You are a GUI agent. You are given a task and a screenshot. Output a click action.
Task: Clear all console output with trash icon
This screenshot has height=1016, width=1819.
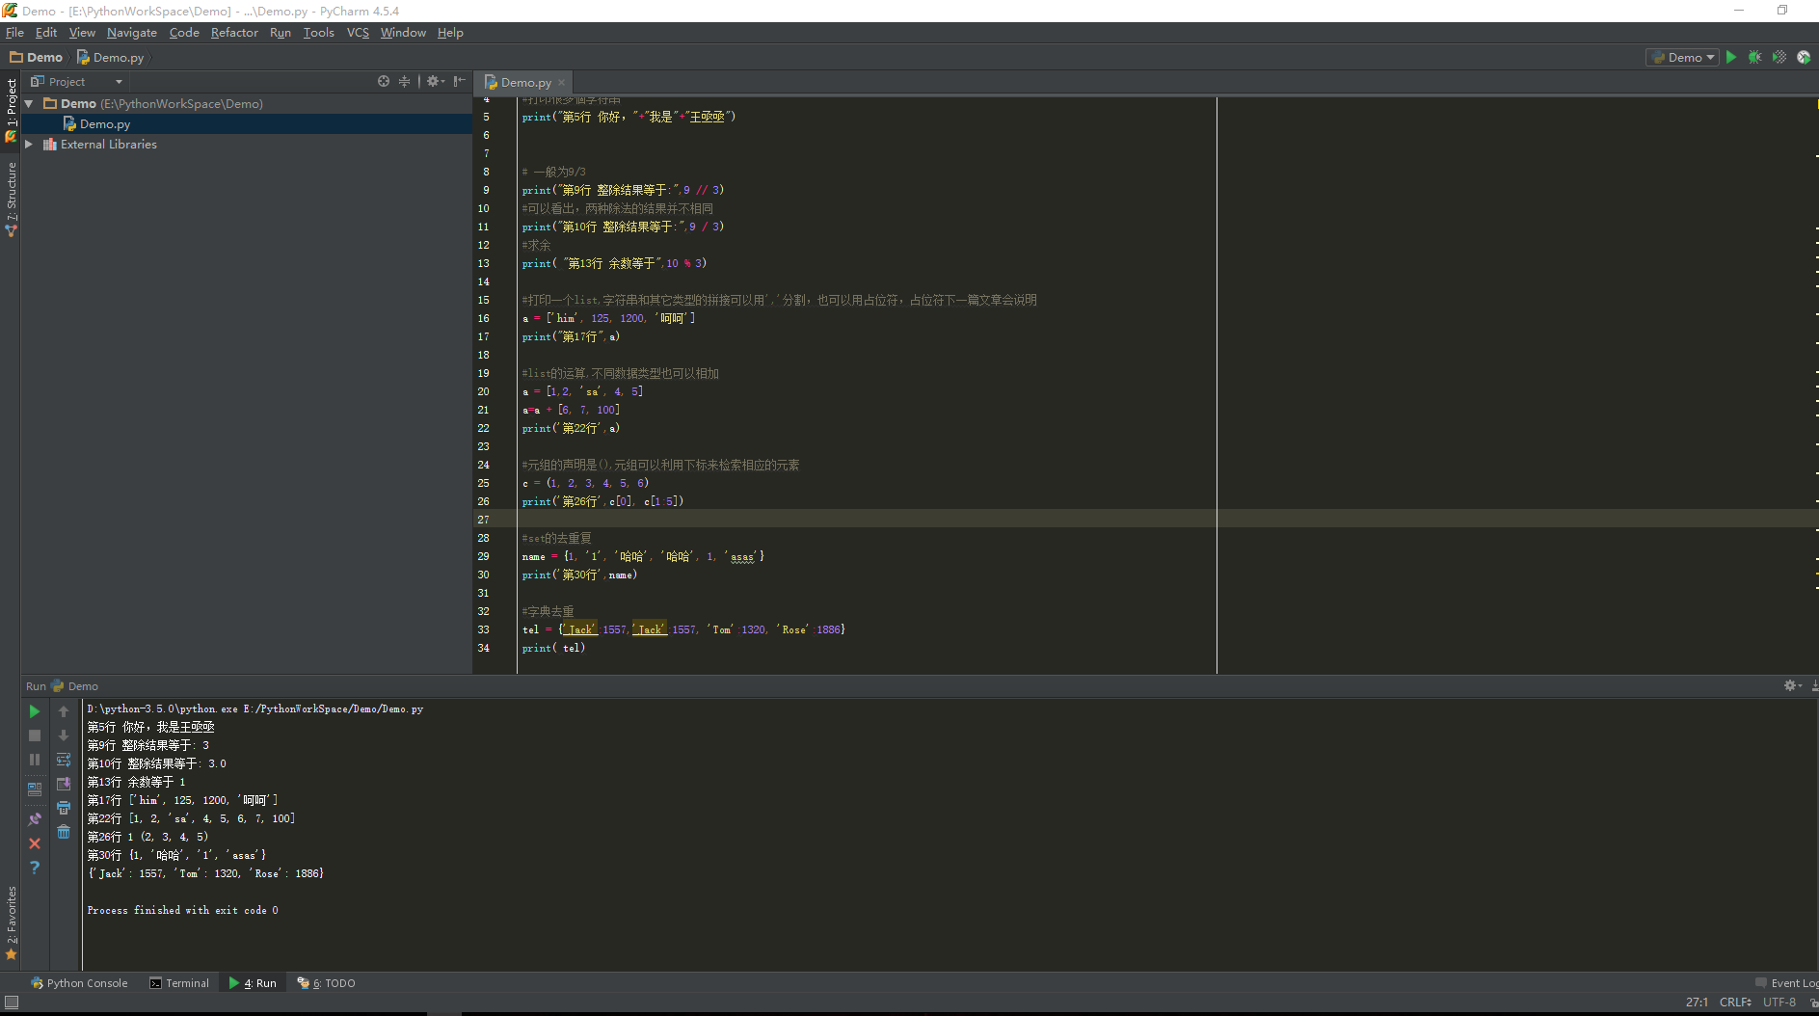64,832
